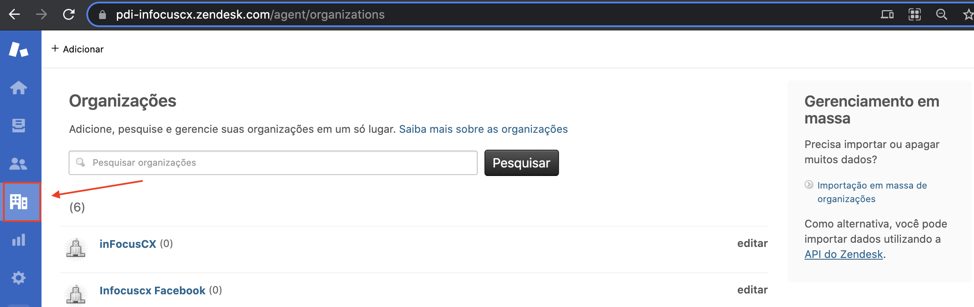Focus the Pesquisar organizações search field
Screen dimensions: 974x307
(x=273, y=163)
